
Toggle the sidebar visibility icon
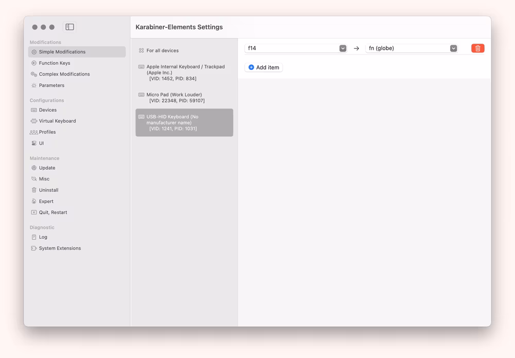[70, 27]
